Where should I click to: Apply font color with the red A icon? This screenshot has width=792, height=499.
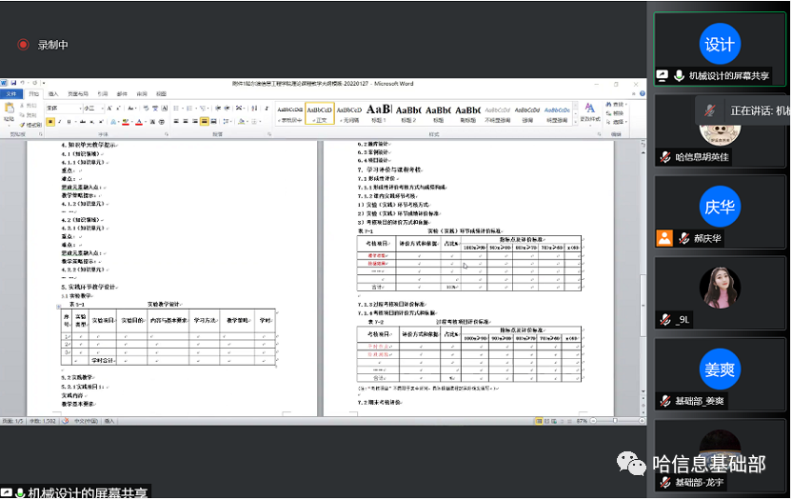[x=139, y=122]
